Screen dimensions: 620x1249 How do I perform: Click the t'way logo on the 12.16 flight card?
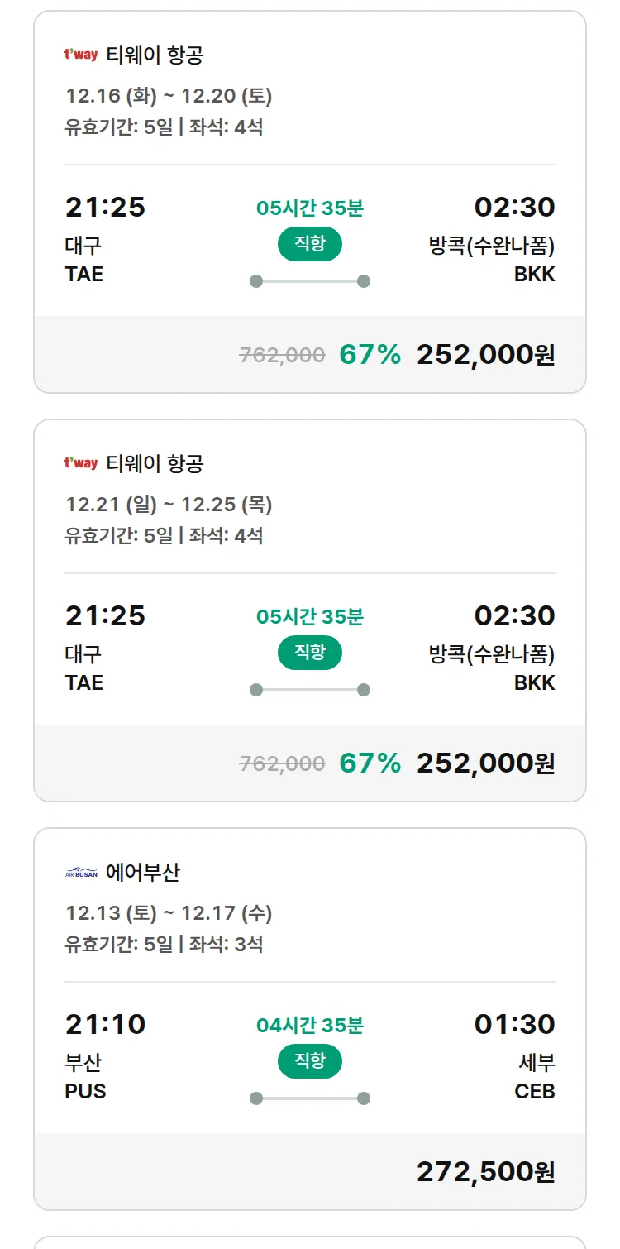81,55
